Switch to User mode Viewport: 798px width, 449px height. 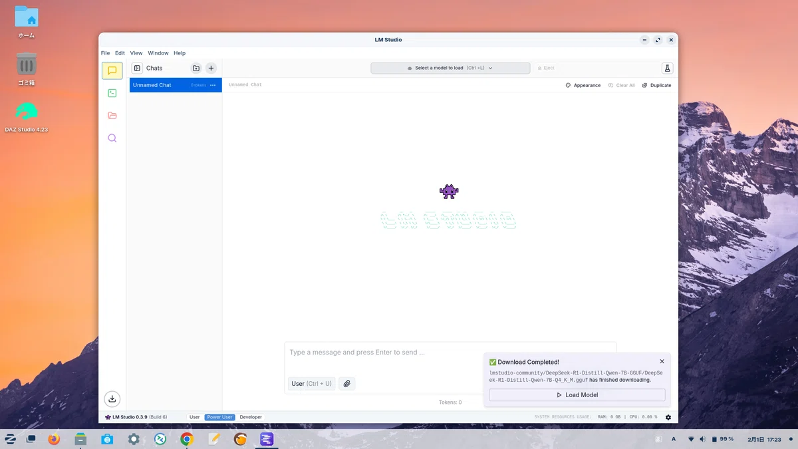[195, 417]
